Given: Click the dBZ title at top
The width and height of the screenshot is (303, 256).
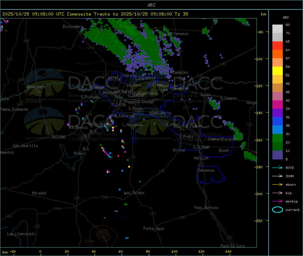Looking at the screenshot, I should pyautogui.click(x=151, y=5).
